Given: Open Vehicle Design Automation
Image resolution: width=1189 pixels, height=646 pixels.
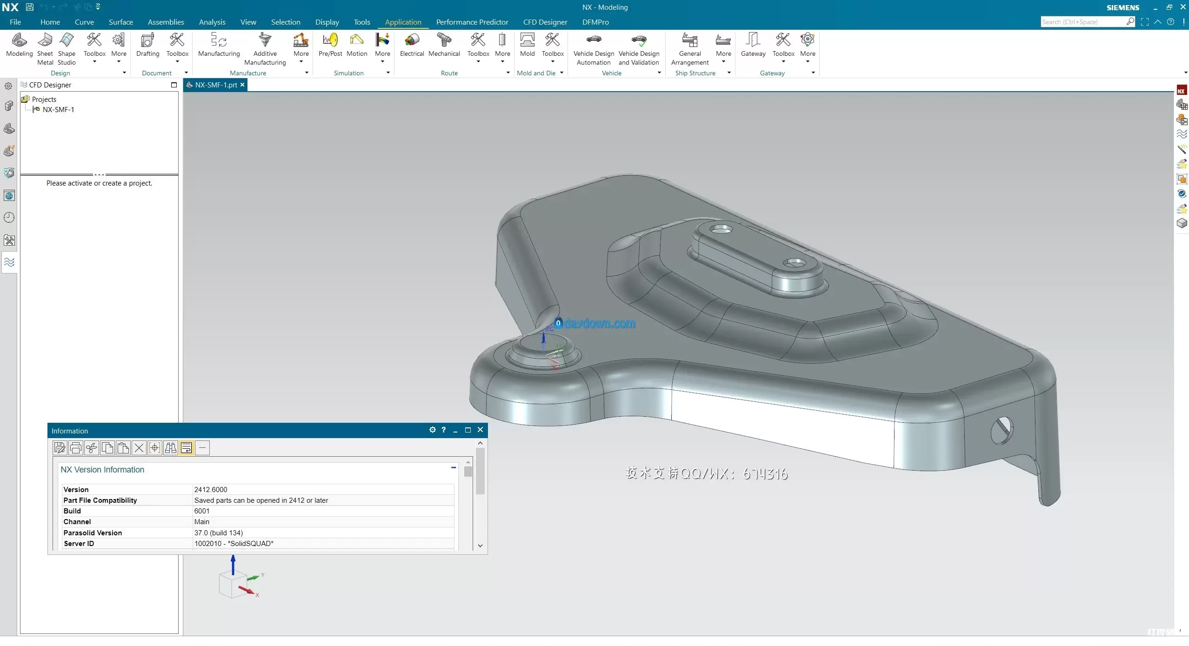Looking at the screenshot, I should click(594, 49).
